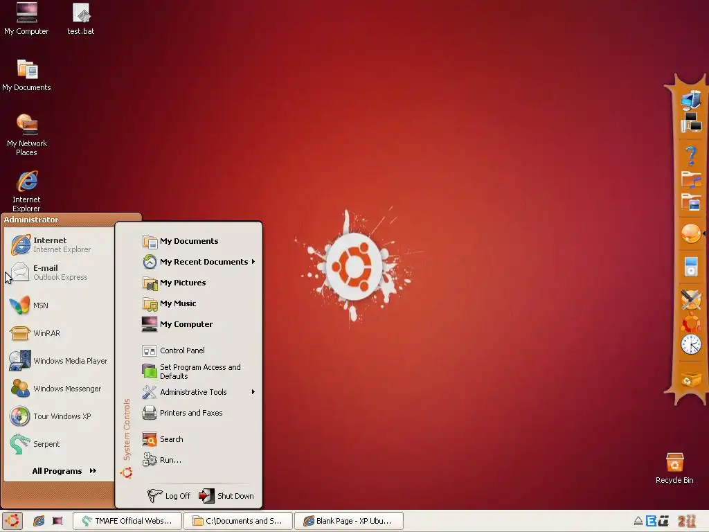Launch Internet Explorer from quick launch
The height and width of the screenshot is (532, 709).
click(x=39, y=521)
